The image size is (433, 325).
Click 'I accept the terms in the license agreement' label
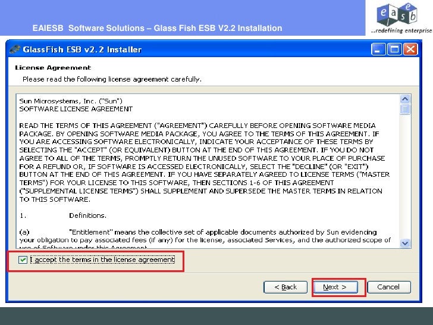(x=102, y=260)
